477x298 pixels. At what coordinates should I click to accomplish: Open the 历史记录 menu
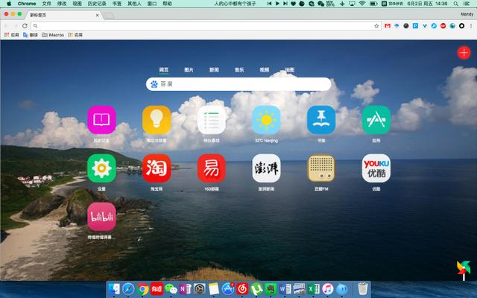coord(97,4)
